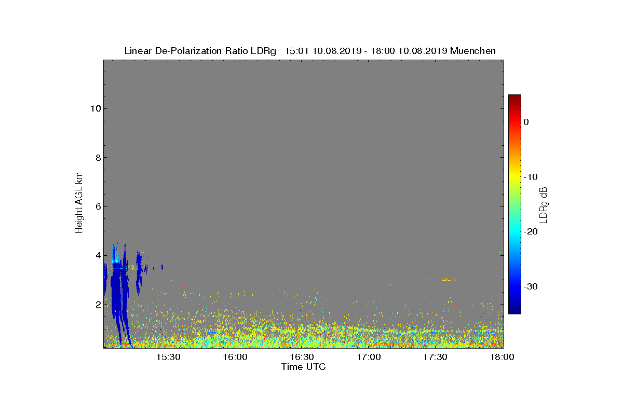Click the height tick label 4
Screen dimensions: 623x415
97,256
